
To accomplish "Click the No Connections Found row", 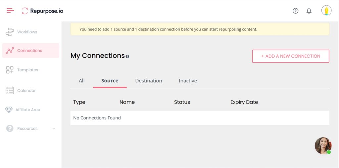I will click(x=200, y=118).
